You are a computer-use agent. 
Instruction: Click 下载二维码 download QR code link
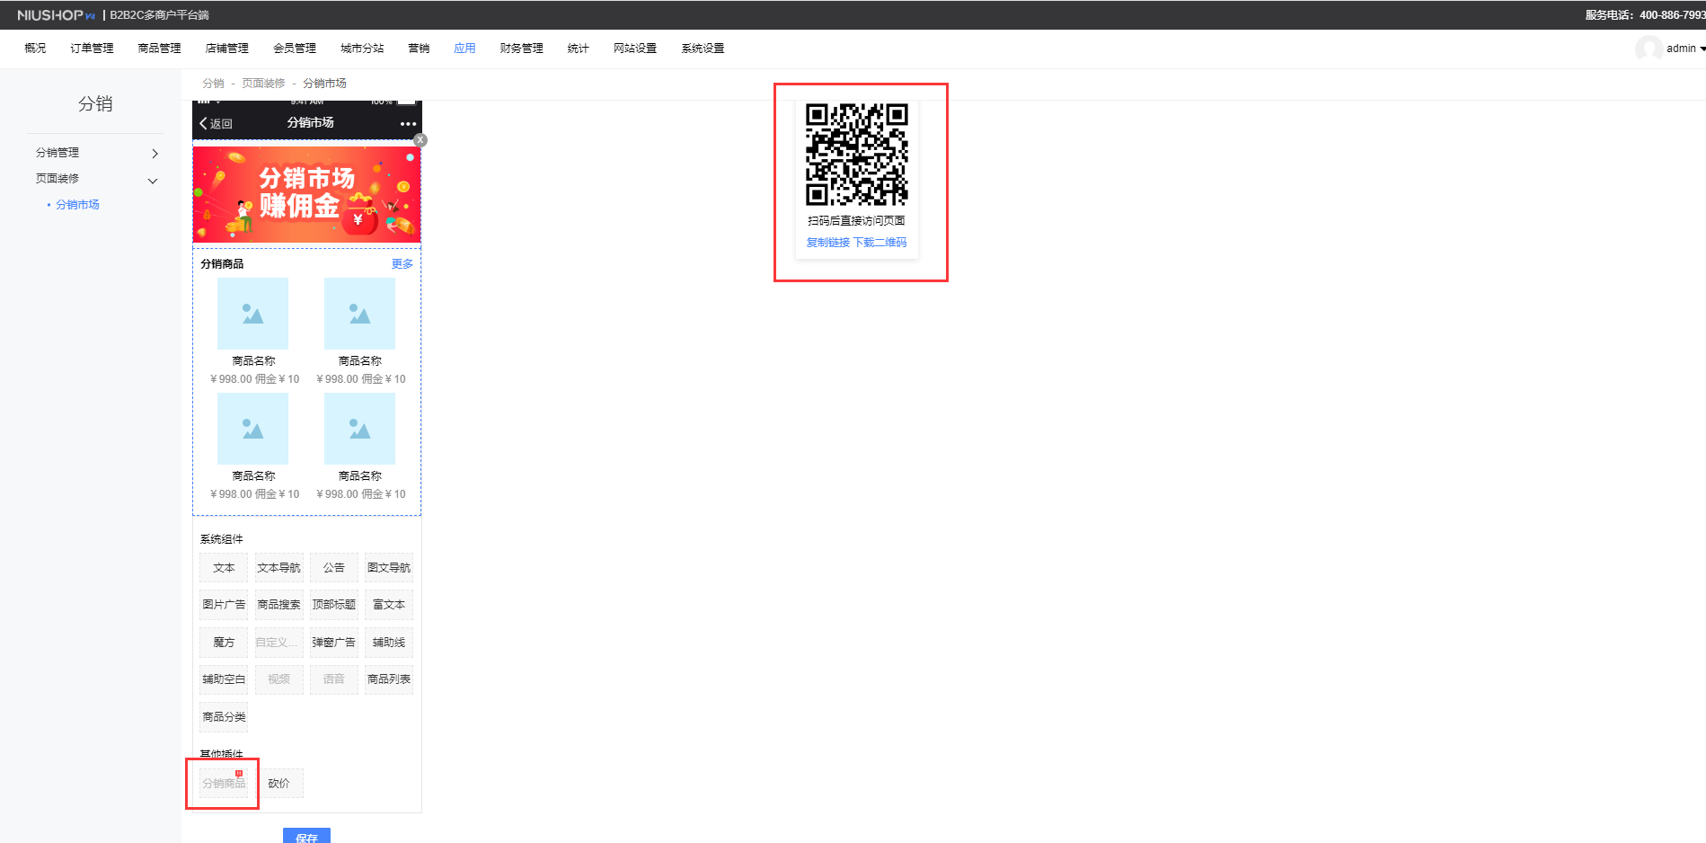880,243
